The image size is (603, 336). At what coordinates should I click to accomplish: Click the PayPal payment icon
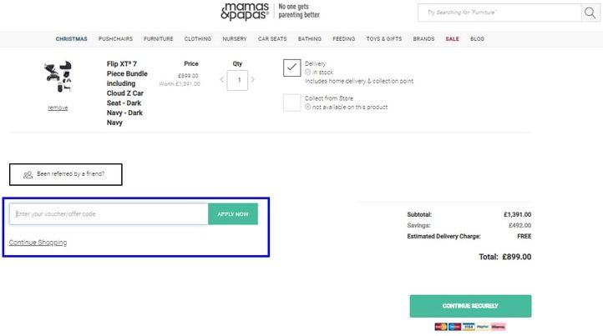pyautogui.click(x=483, y=327)
